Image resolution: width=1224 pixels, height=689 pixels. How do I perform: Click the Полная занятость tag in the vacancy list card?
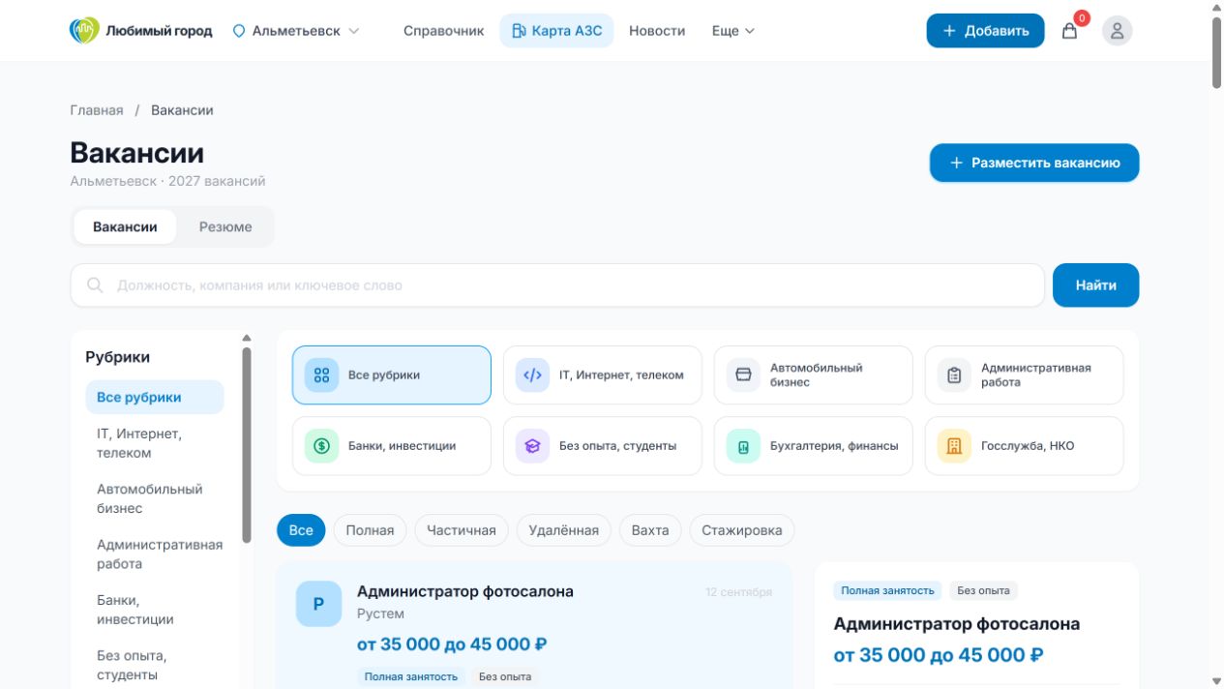(411, 676)
